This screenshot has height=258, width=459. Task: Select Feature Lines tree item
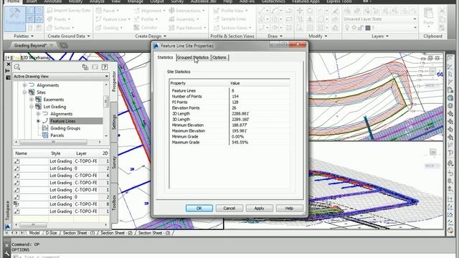[x=62, y=121]
